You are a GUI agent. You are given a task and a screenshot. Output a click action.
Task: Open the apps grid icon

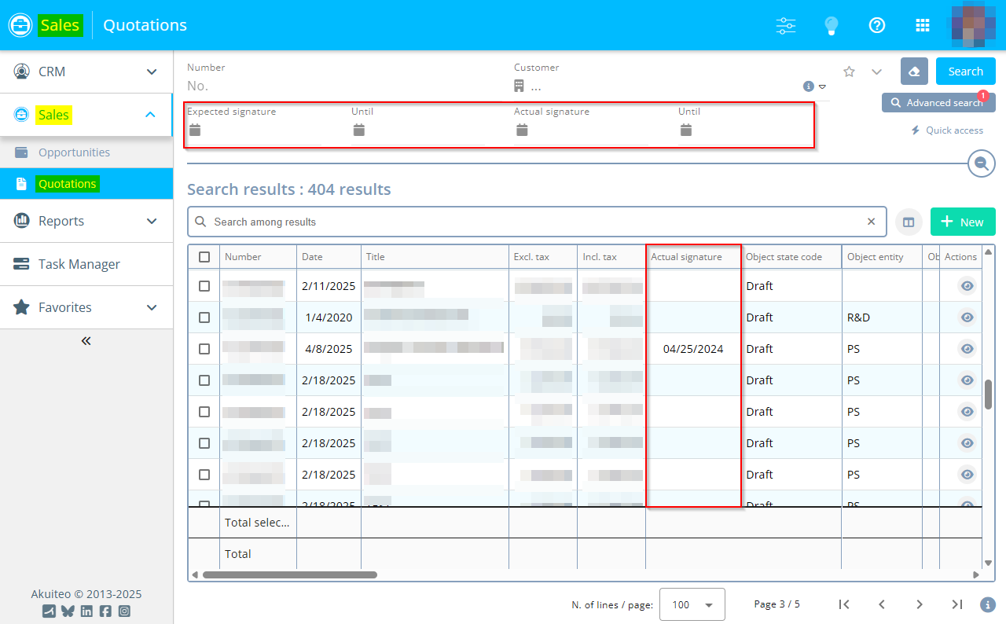click(923, 25)
